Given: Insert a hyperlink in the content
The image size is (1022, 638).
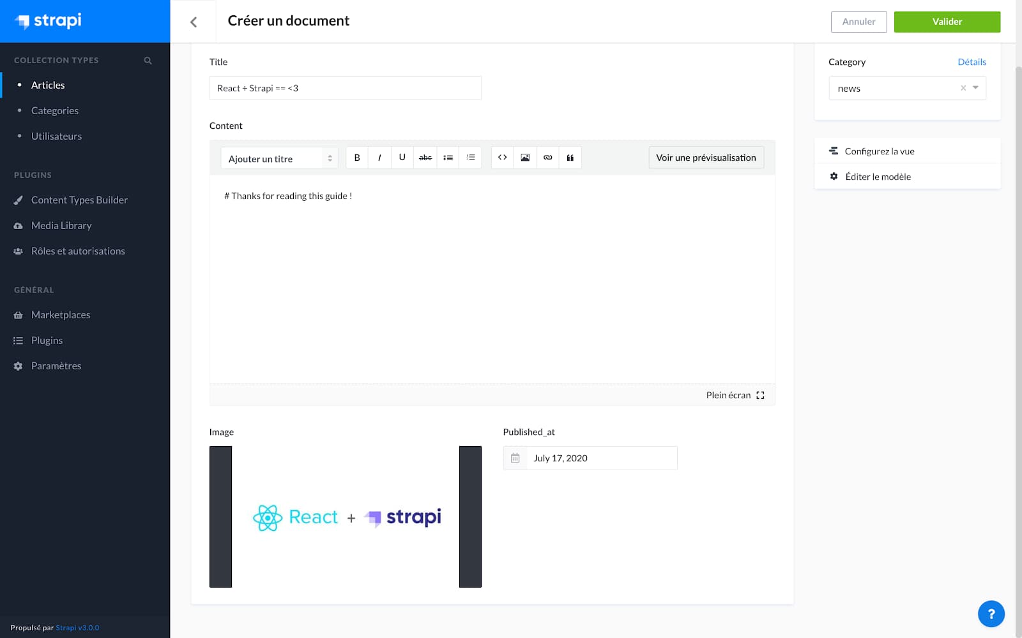Looking at the screenshot, I should pos(547,157).
